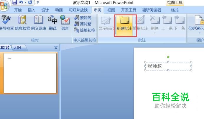Switch to the 大纲 outline tab

17,48
